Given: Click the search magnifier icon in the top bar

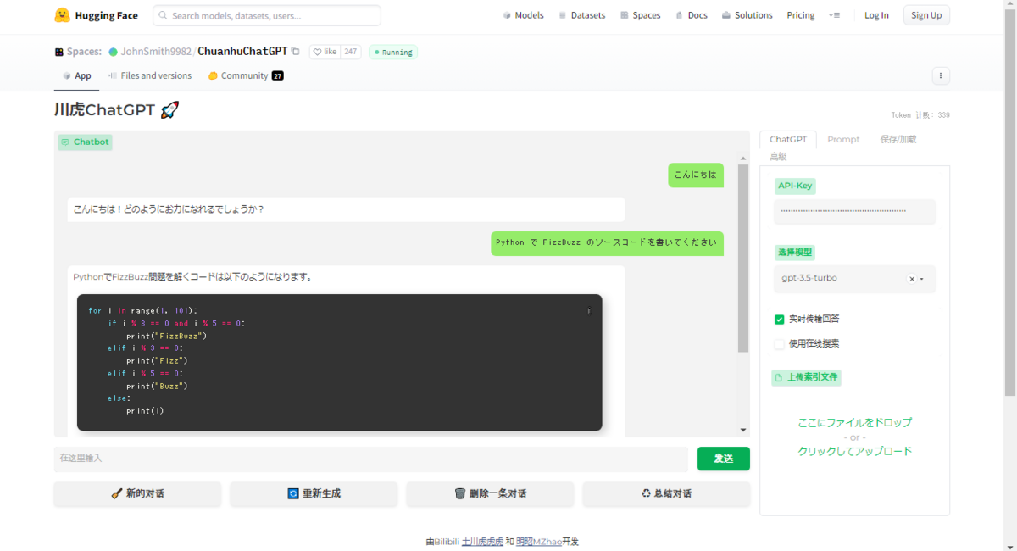Looking at the screenshot, I should [x=163, y=15].
